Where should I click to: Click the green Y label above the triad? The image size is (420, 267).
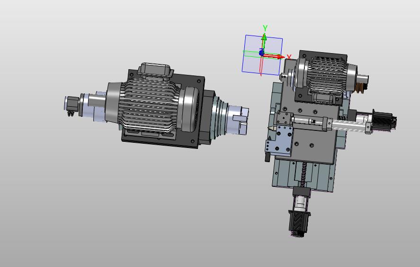click(x=265, y=28)
